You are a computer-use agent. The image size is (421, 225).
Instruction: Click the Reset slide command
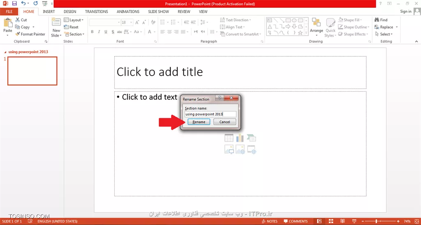(71, 27)
